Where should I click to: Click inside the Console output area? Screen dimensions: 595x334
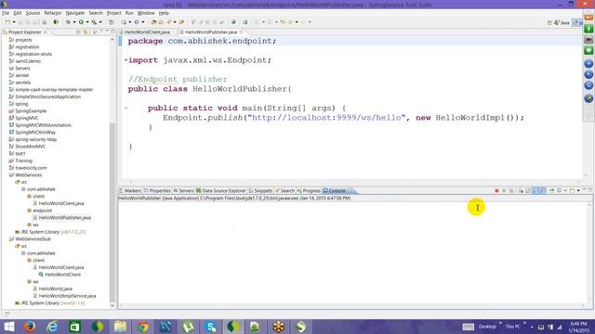click(x=353, y=252)
